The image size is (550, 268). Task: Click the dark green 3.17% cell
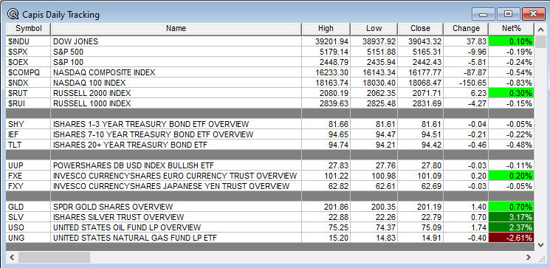pyautogui.click(x=511, y=217)
